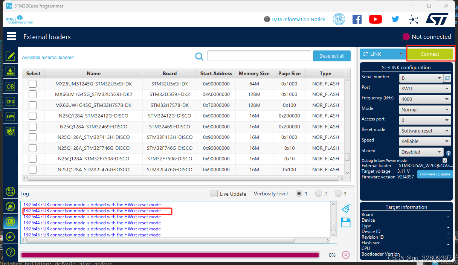Screen dimensions: 458x265
Task: Open the Shared dropdown showing Disabled
Action: coord(421,152)
